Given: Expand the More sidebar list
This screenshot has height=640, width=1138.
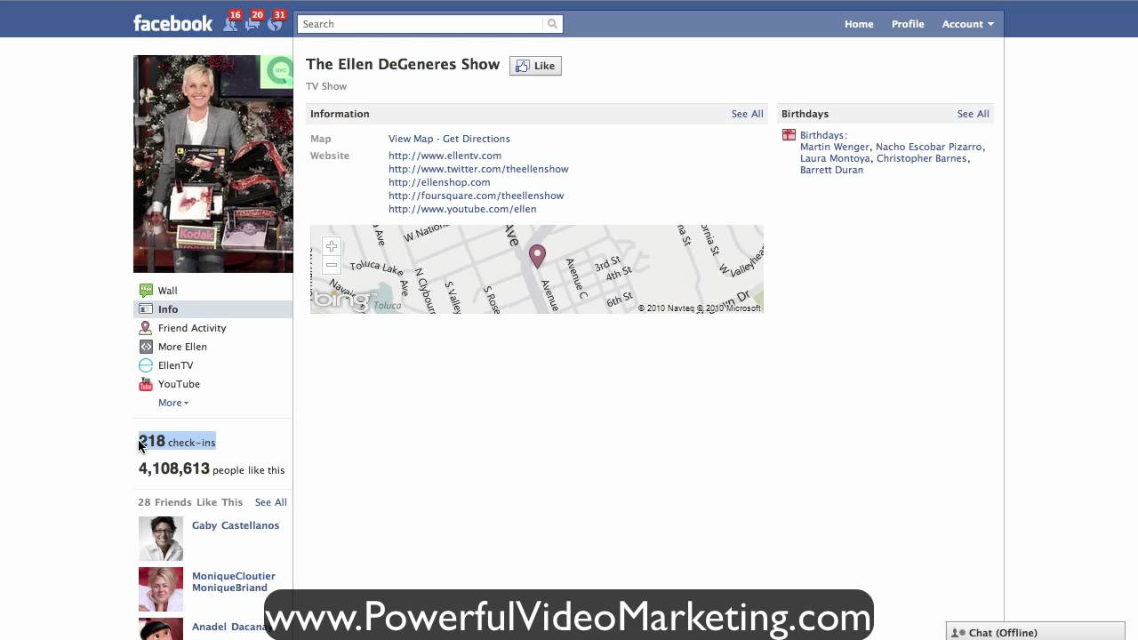Looking at the screenshot, I should [x=173, y=403].
